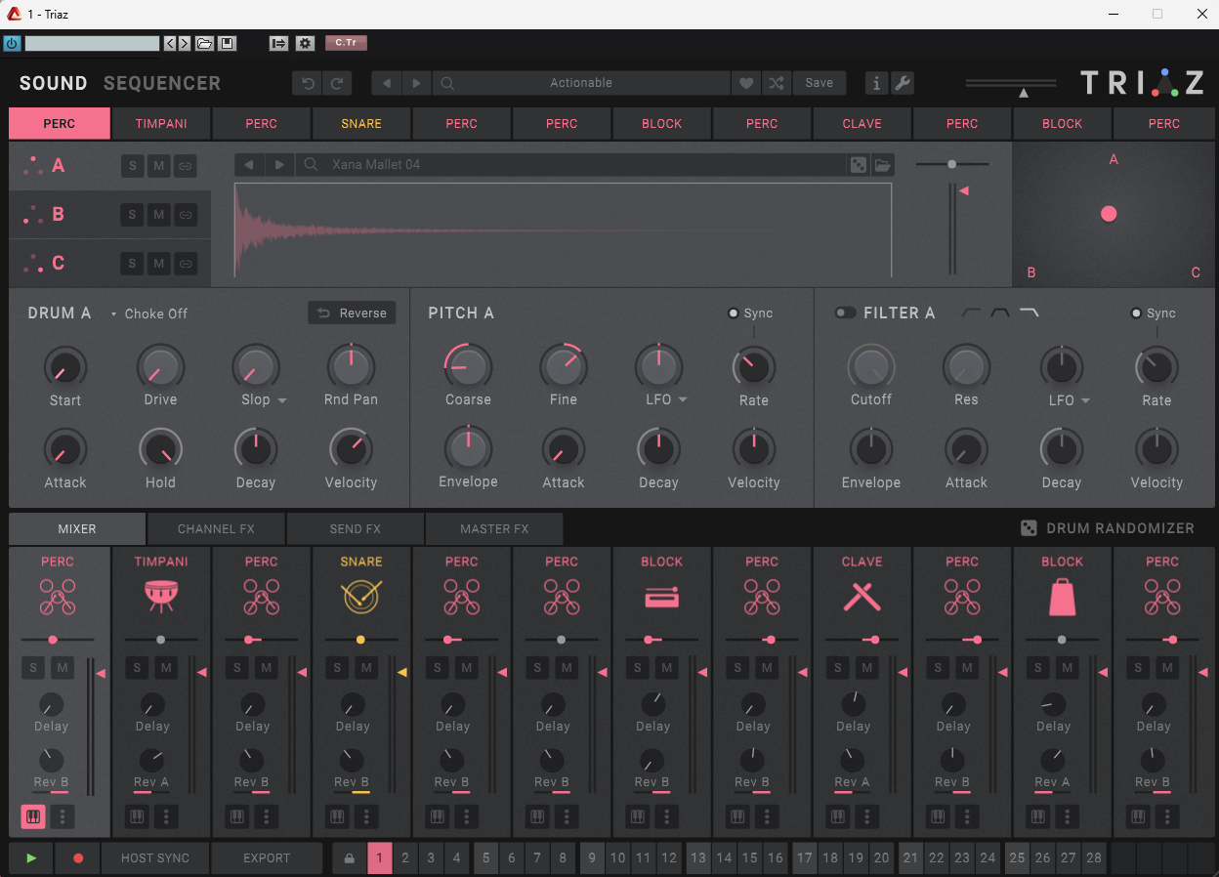Viewport: 1219px width, 877px height.
Task: Click the Save preset button
Action: tap(819, 83)
